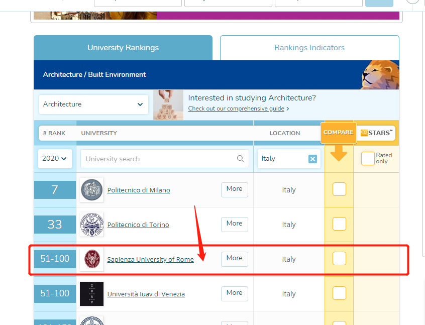Clear the Italy location filter with X
This screenshot has width=425, height=325.
(x=312, y=159)
